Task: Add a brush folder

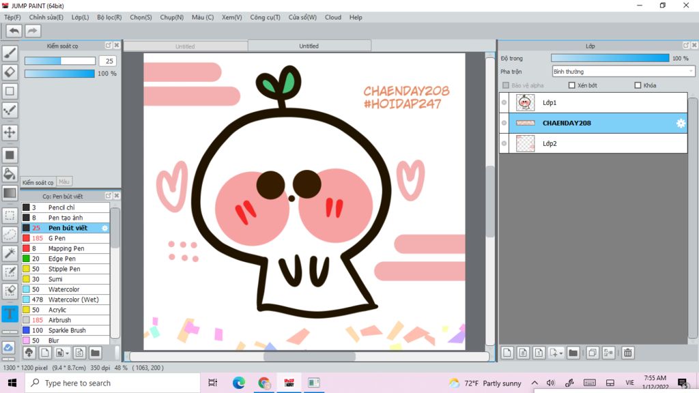Action: click(95, 353)
